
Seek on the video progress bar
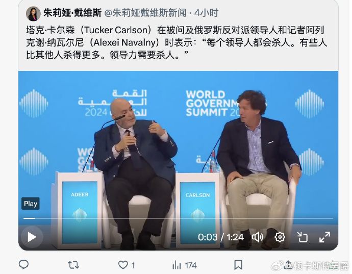pyautogui.click(x=178, y=218)
